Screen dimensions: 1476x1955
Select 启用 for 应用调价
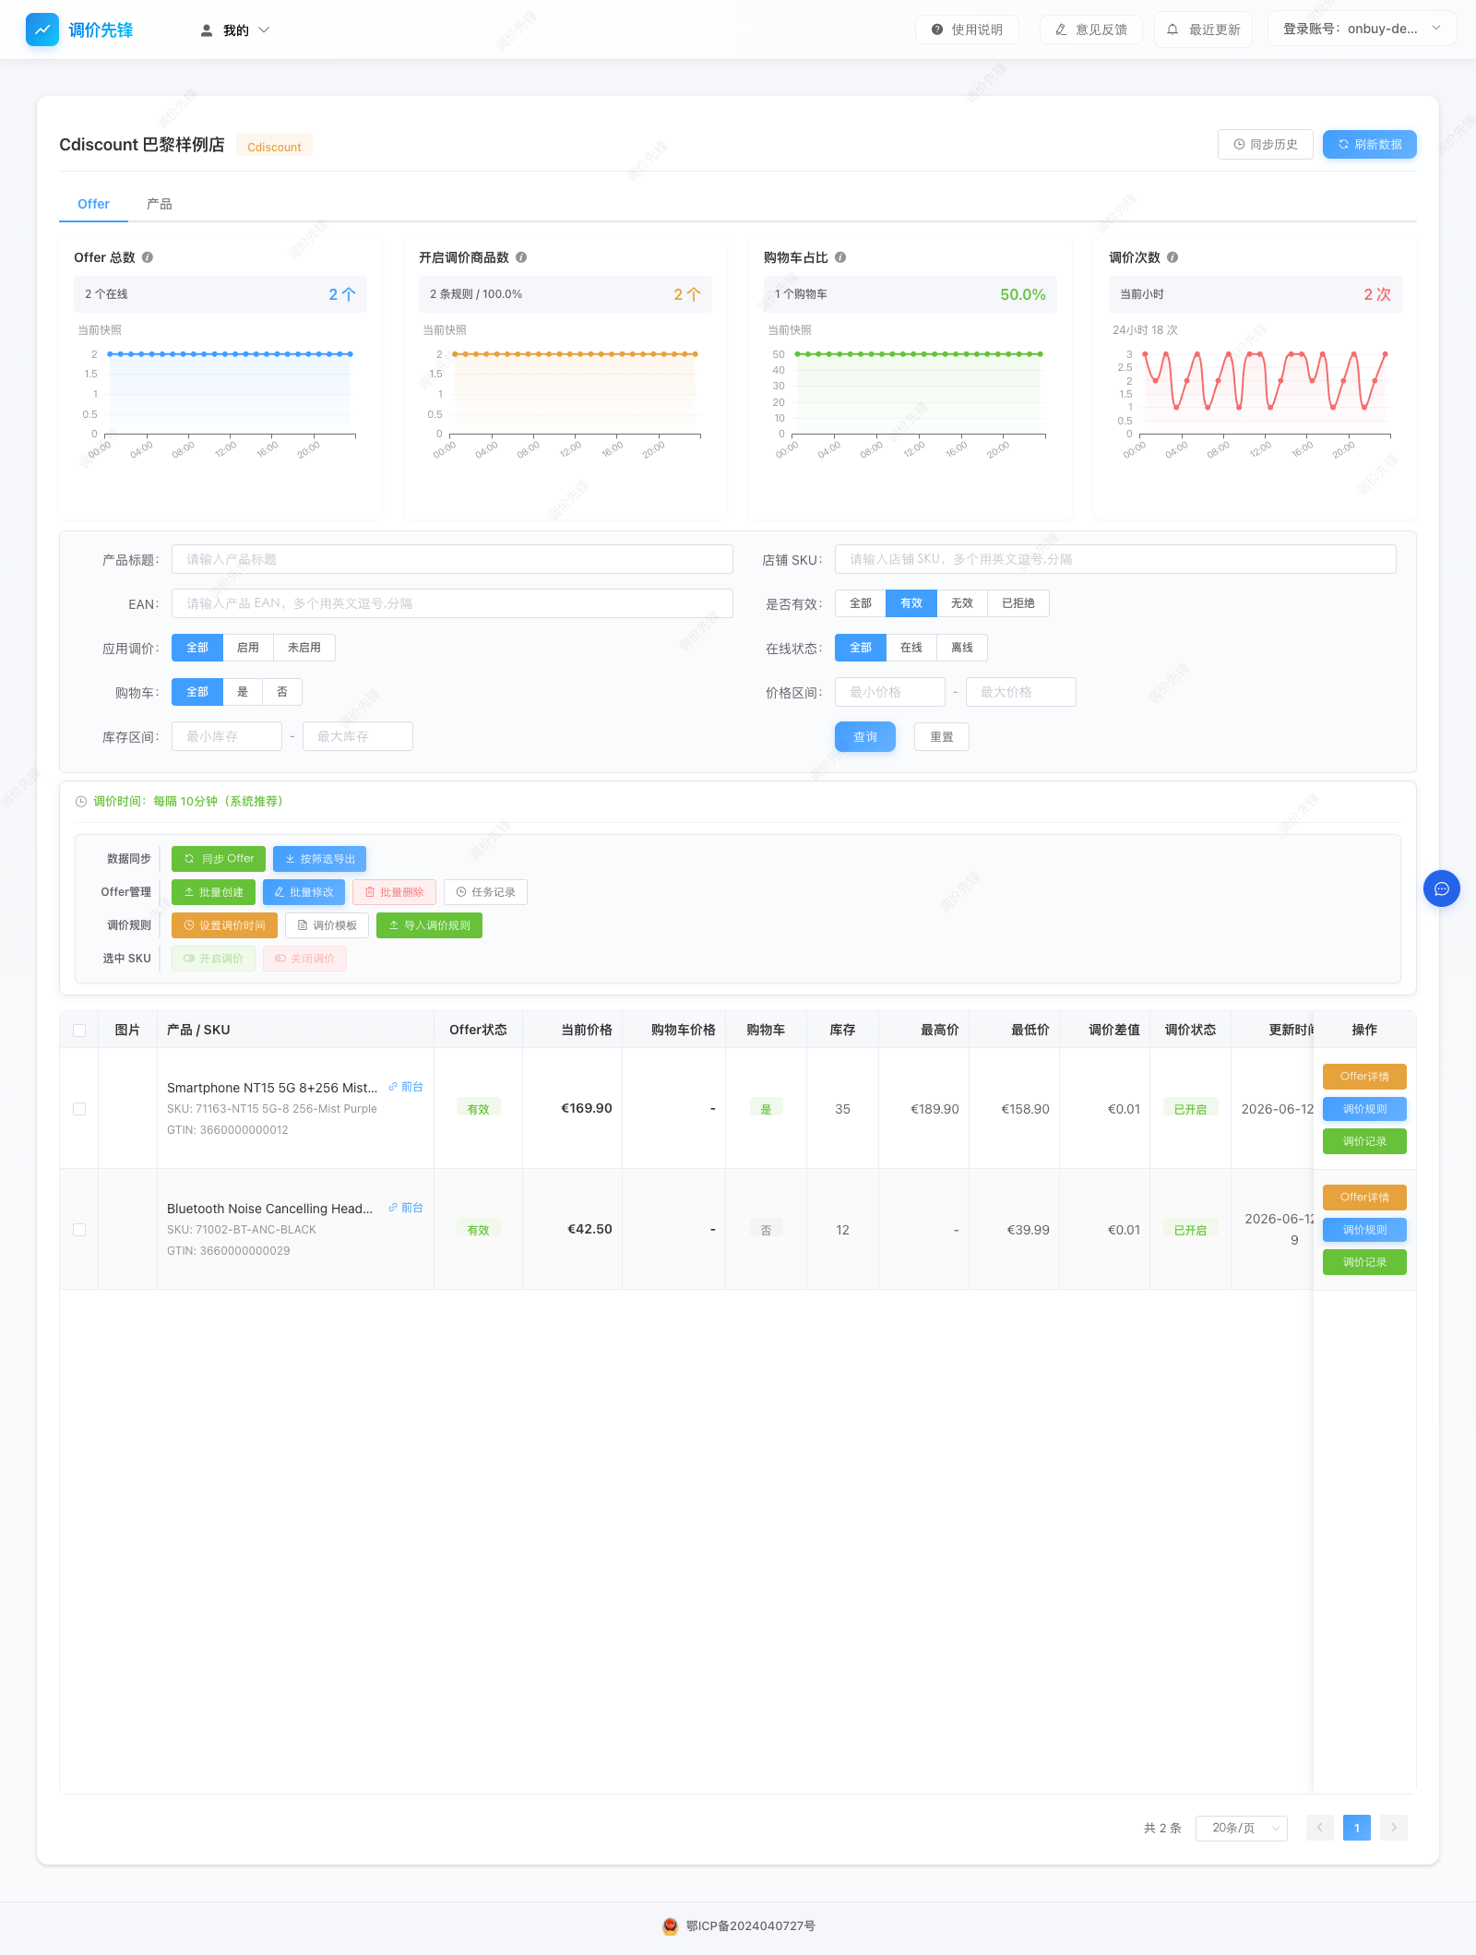point(248,648)
